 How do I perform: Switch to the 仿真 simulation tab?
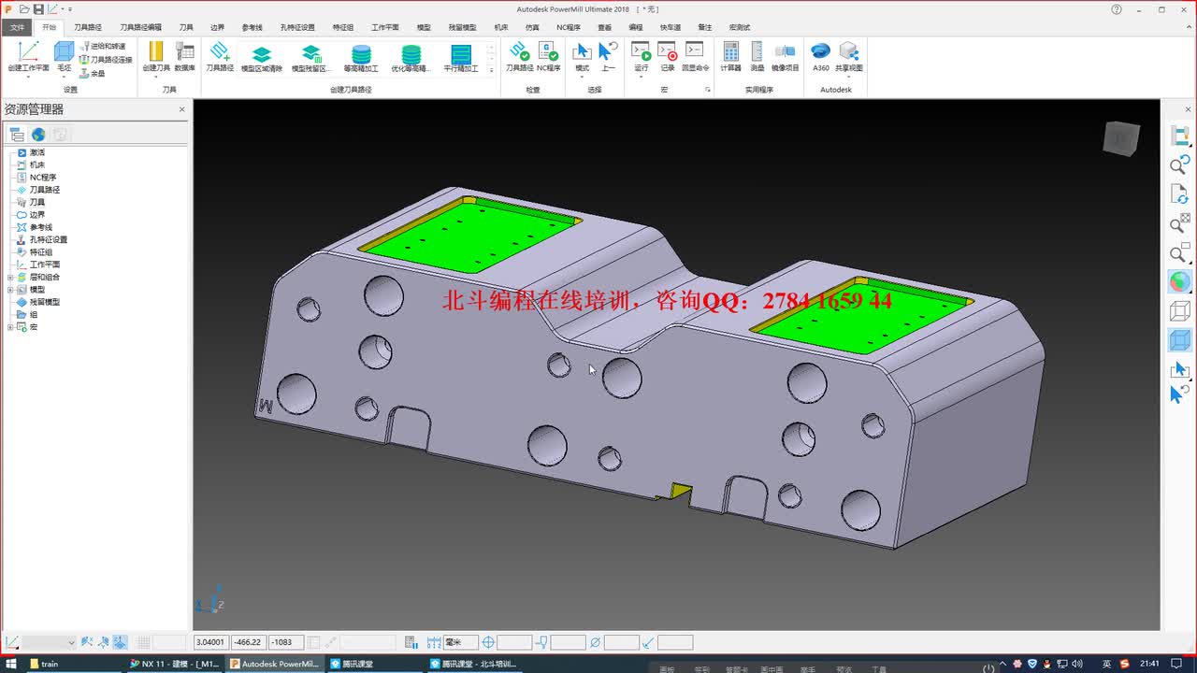pos(532,27)
